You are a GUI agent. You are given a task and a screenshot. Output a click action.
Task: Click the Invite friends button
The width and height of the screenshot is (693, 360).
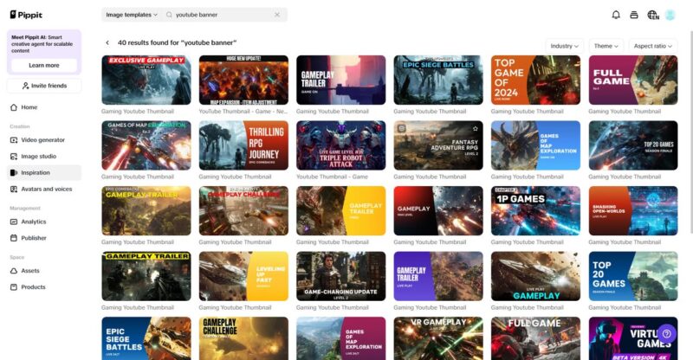tap(44, 86)
